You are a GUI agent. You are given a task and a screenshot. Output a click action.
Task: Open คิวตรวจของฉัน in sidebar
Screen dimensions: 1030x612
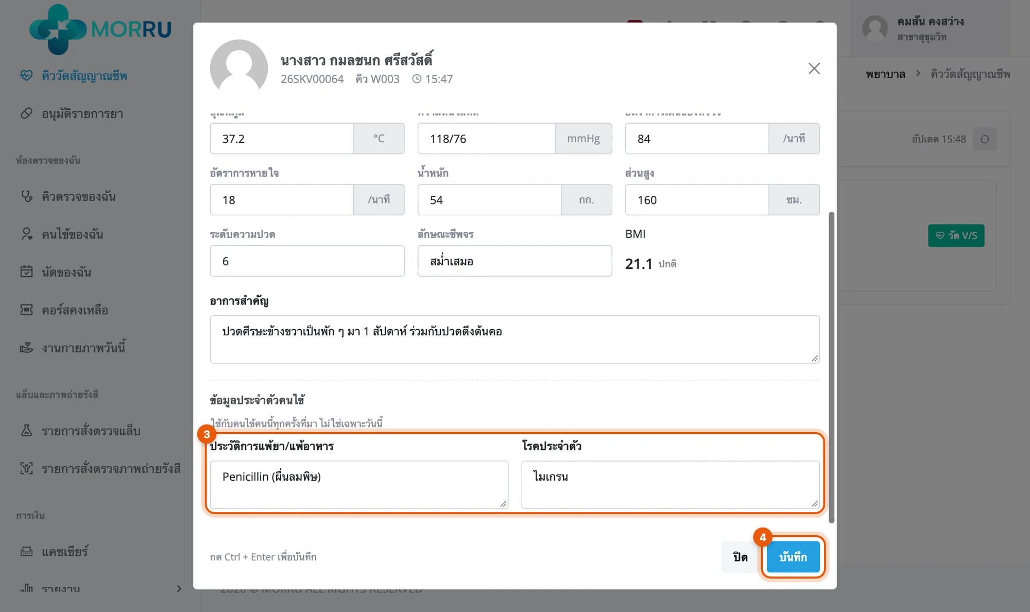(x=79, y=196)
